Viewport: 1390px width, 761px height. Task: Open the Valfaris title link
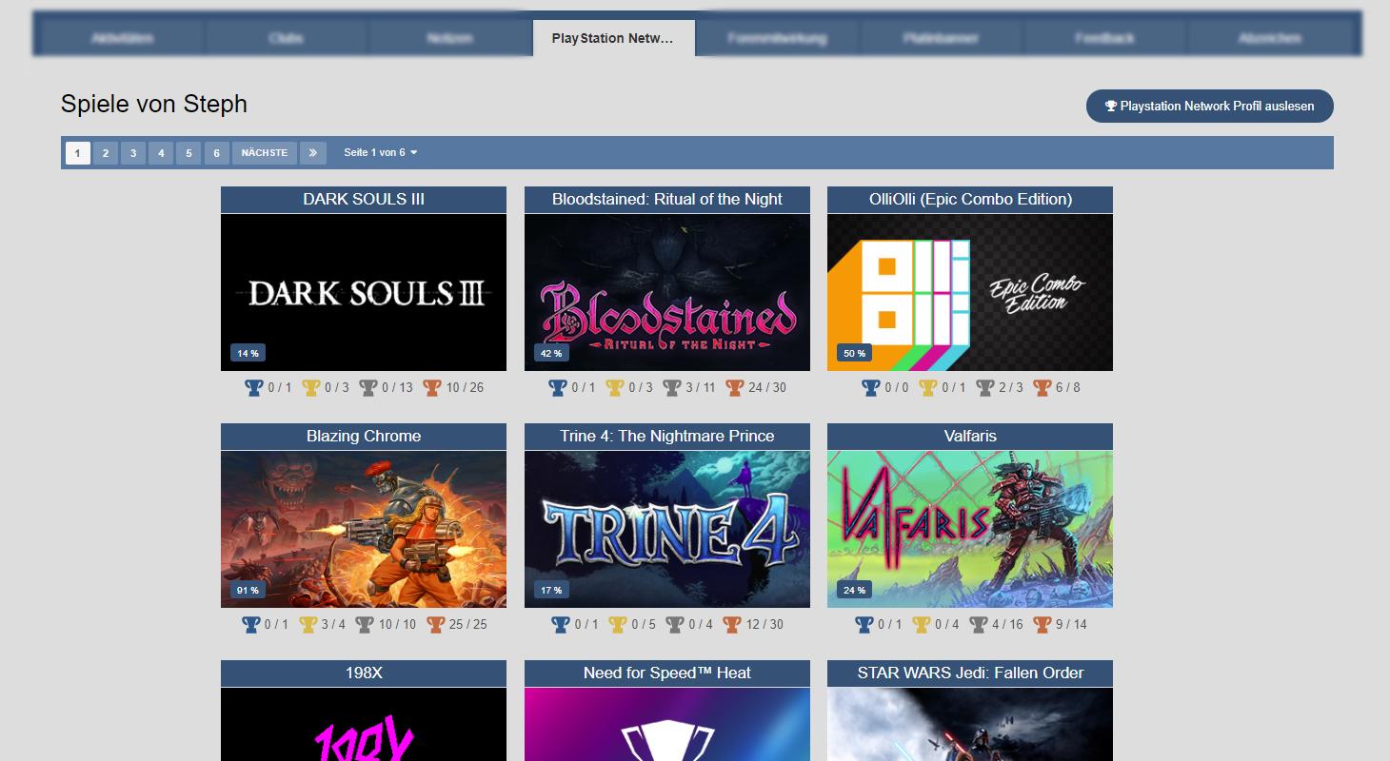pyautogui.click(x=970, y=436)
